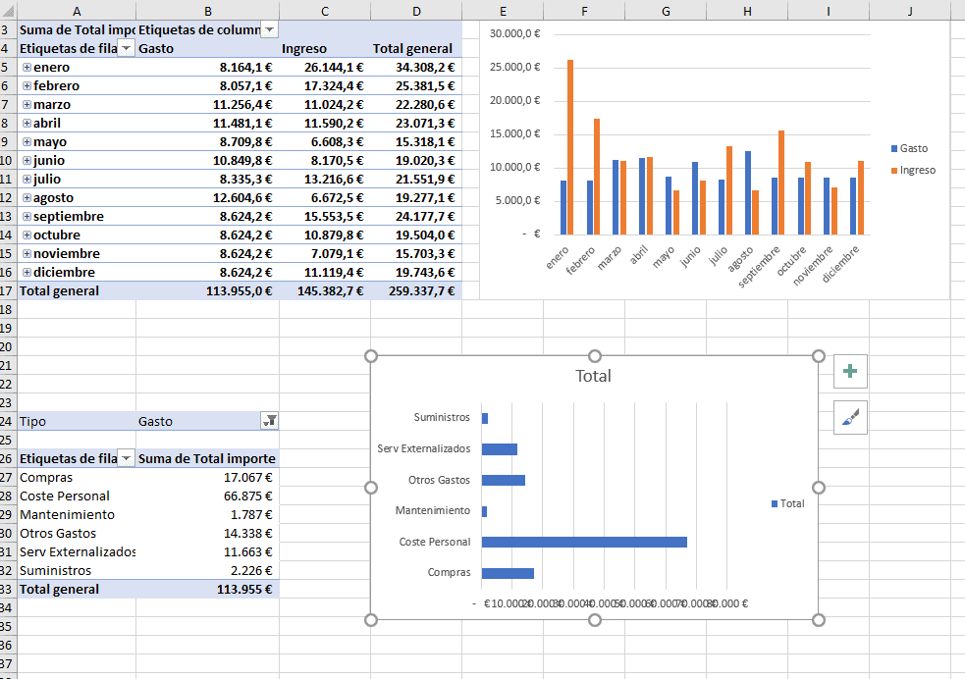Expand the marzo row group

point(27,105)
